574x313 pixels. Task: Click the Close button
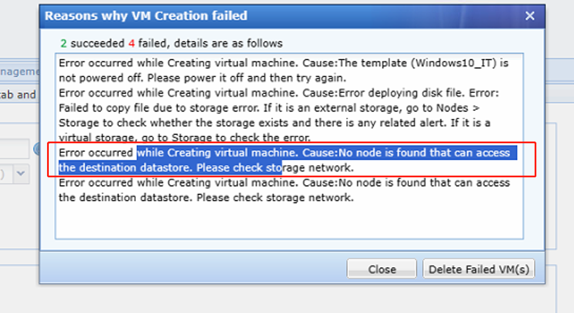click(x=382, y=270)
